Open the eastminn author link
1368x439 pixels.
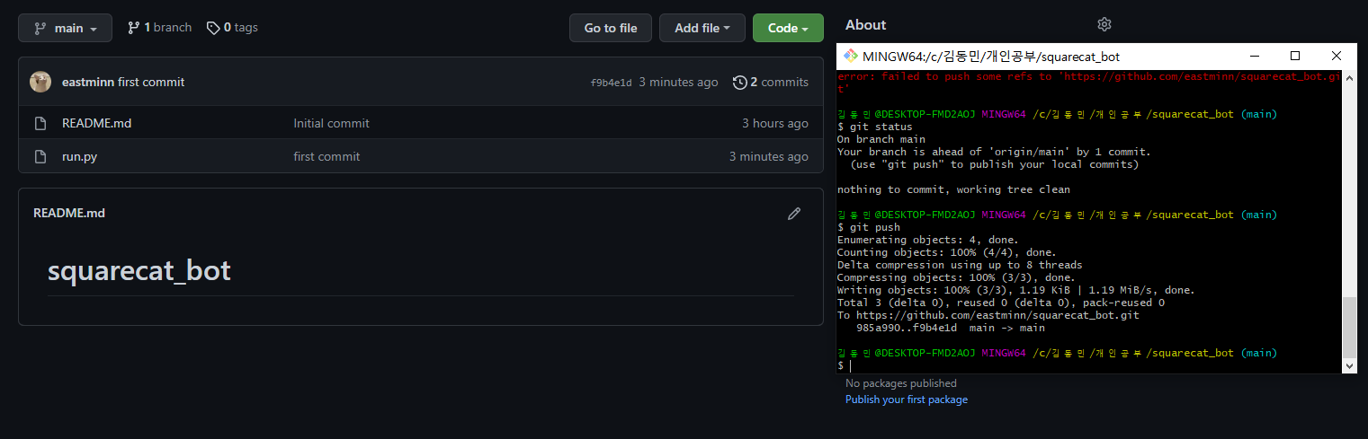click(88, 82)
